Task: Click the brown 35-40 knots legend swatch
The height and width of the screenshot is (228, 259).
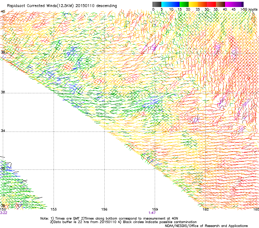Action: coord(220,4)
